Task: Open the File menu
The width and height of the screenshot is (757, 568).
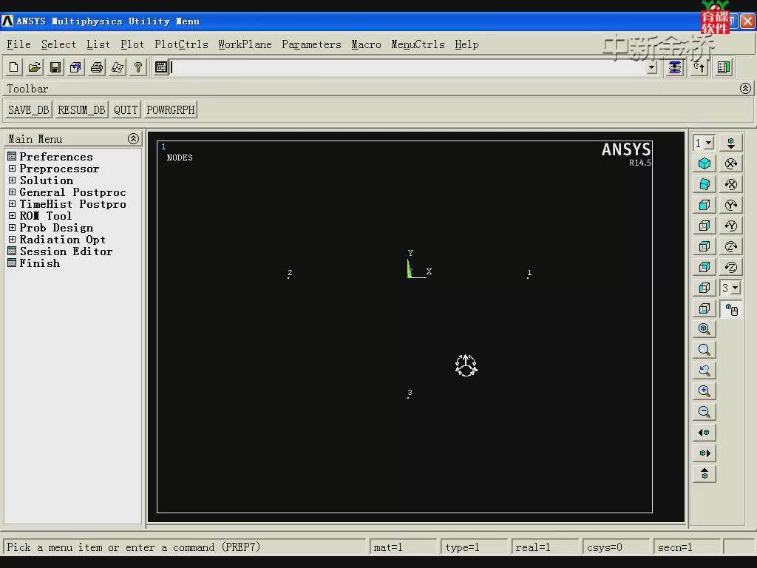Action: [18, 44]
